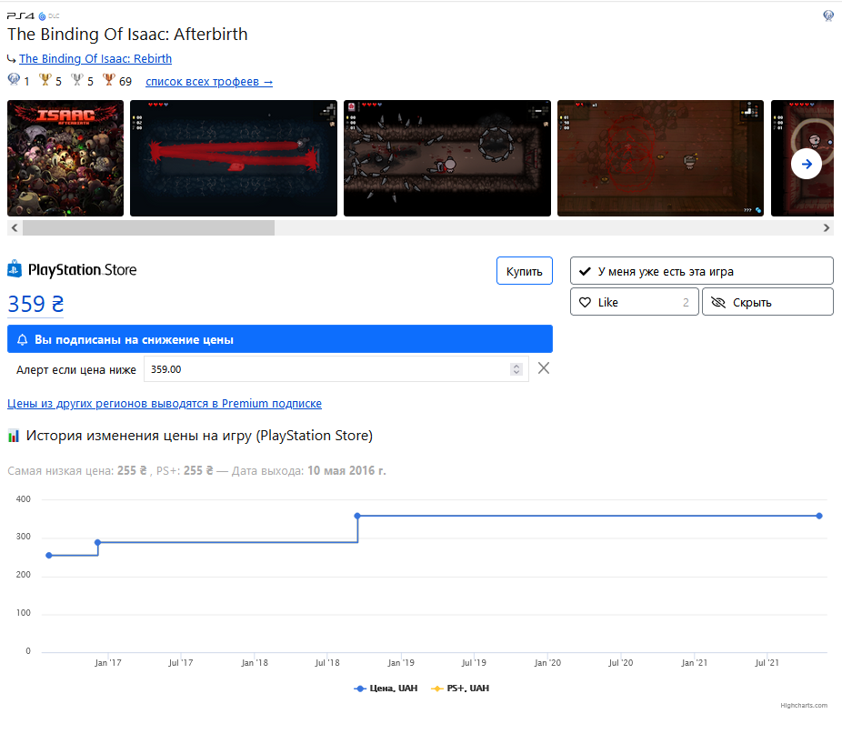842x734 pixels.
Task: Toggle the Цена, UAH chart series
Action: 386,689
